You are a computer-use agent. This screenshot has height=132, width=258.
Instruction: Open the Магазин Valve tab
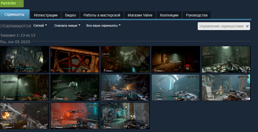tap(140, 15)
